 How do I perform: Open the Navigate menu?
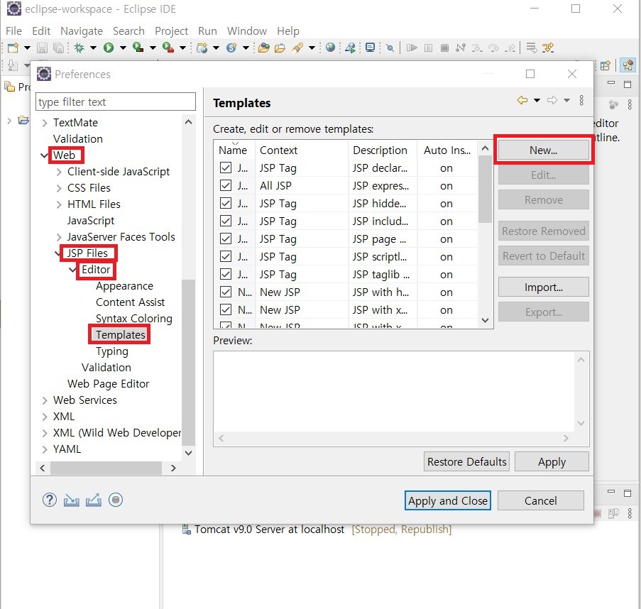click(x=82, y=31)
